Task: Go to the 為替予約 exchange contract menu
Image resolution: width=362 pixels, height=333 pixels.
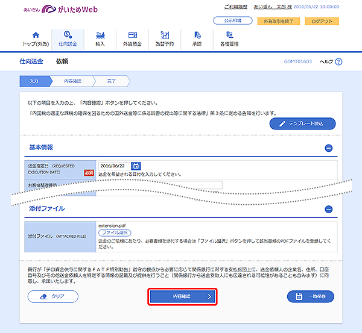Action: coord(165,39)
